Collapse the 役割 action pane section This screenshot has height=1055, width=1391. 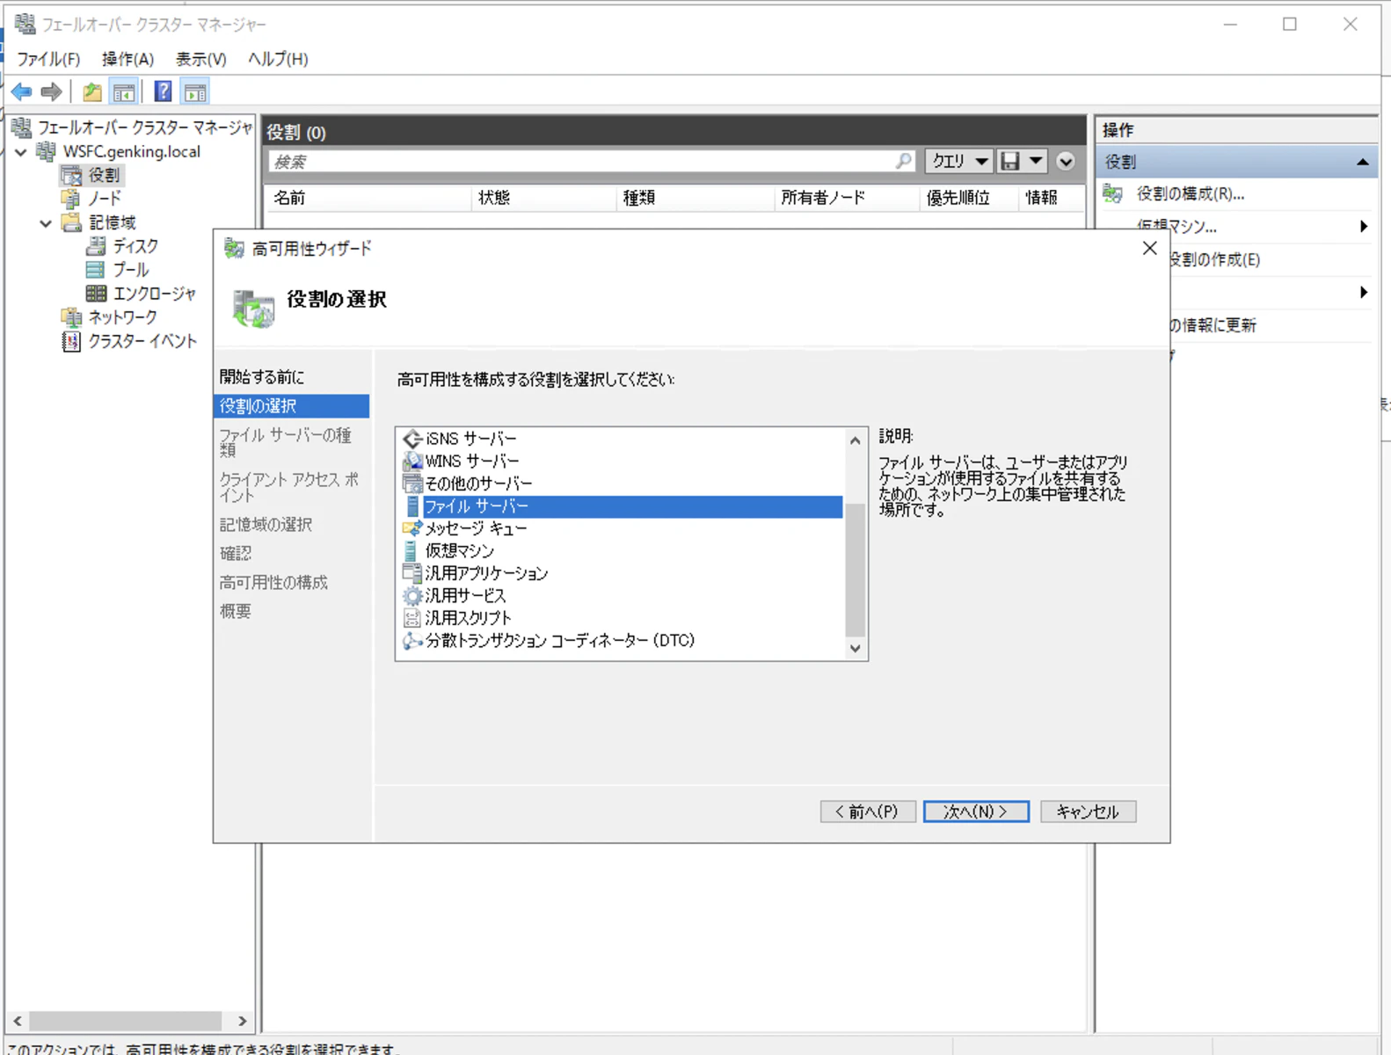(x=1362, y=162)
